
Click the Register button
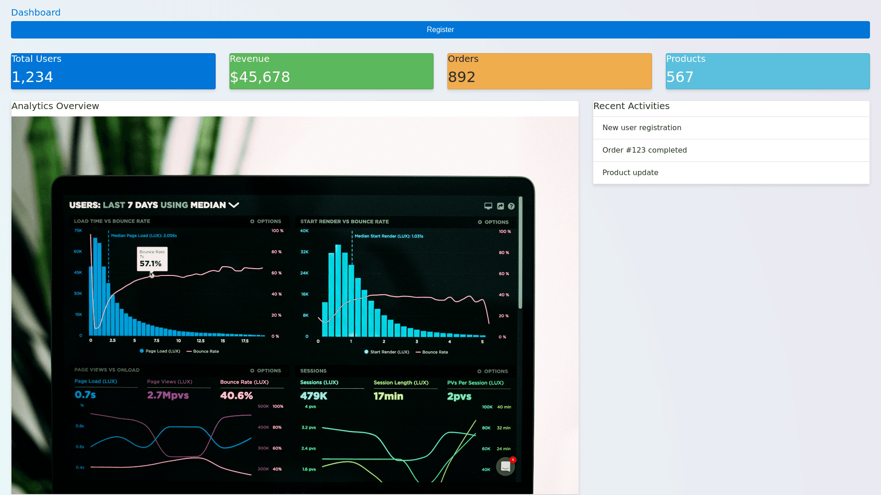pos(440,30)
